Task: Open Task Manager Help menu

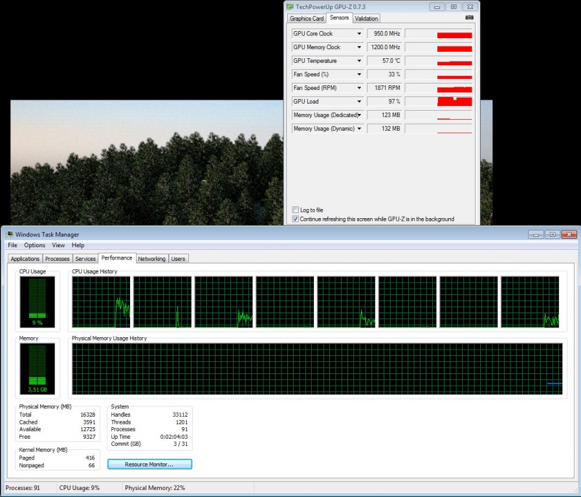Action: 78,245
